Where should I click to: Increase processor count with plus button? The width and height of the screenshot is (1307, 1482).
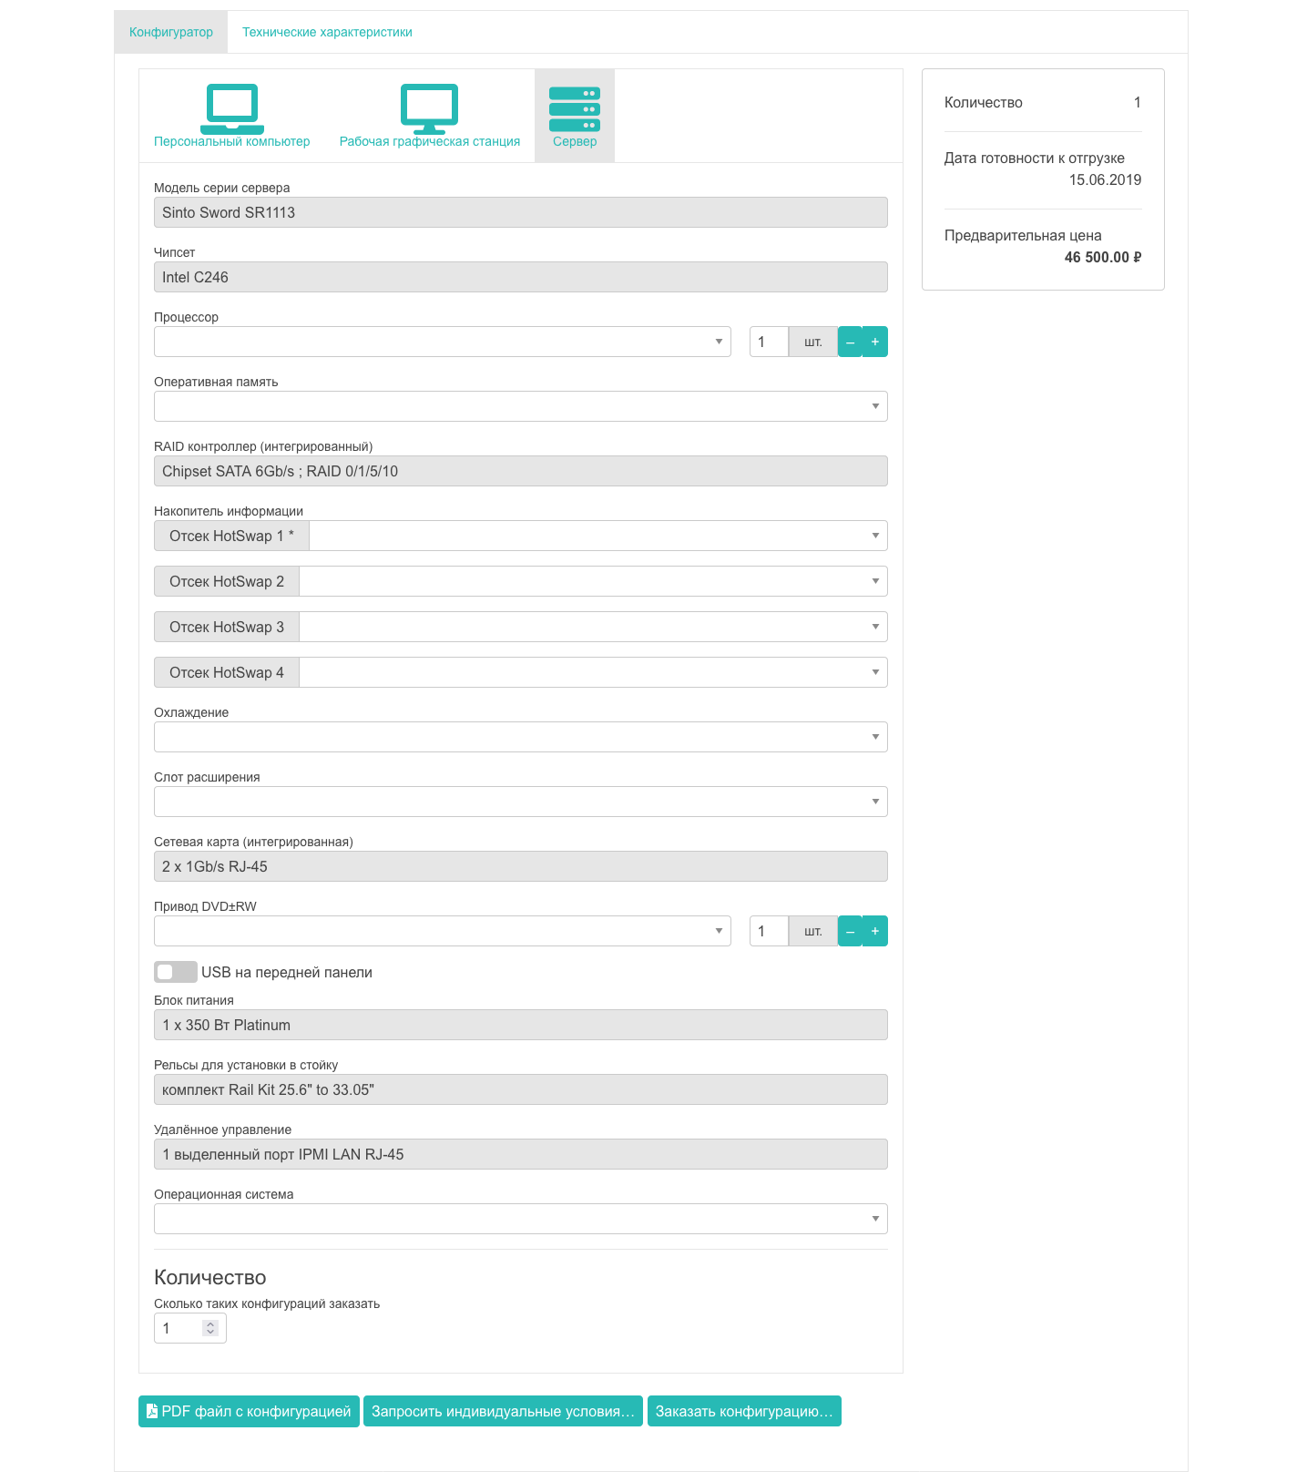click(x=875, y=342)
